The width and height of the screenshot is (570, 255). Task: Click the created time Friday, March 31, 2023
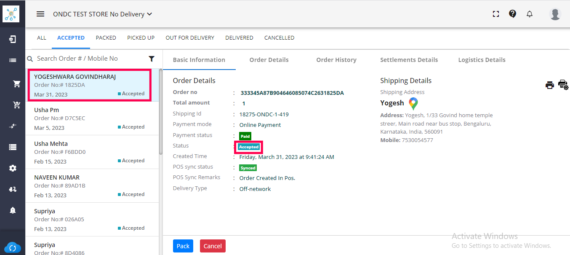[287, 157]
